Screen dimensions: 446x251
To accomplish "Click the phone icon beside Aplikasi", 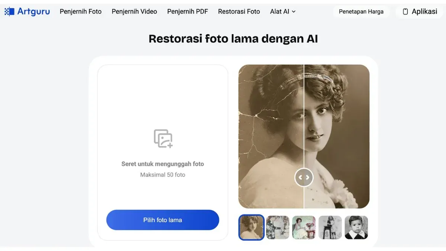I will click(405, 12).
